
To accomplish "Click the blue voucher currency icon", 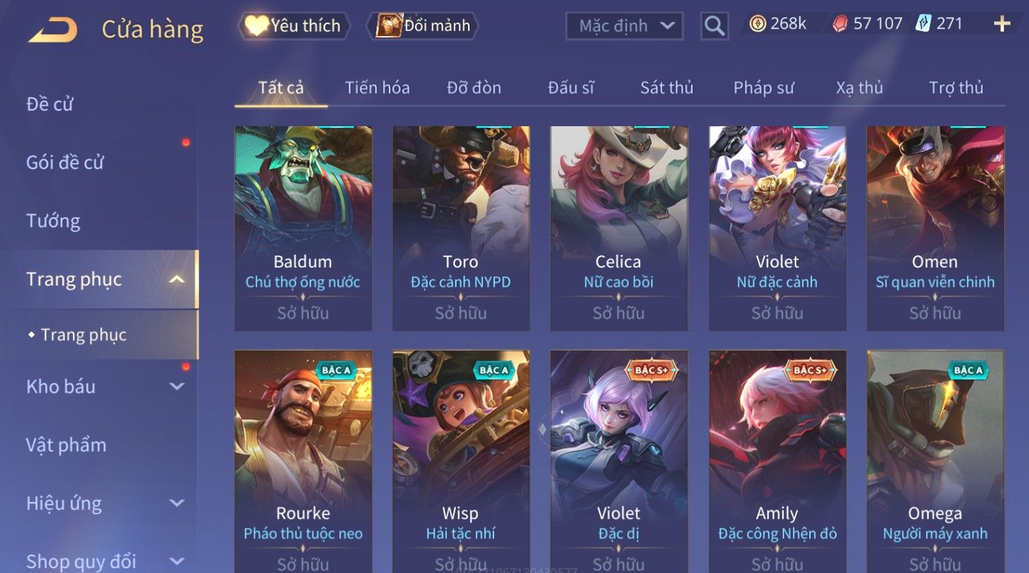I will click(x=923, y=24).
